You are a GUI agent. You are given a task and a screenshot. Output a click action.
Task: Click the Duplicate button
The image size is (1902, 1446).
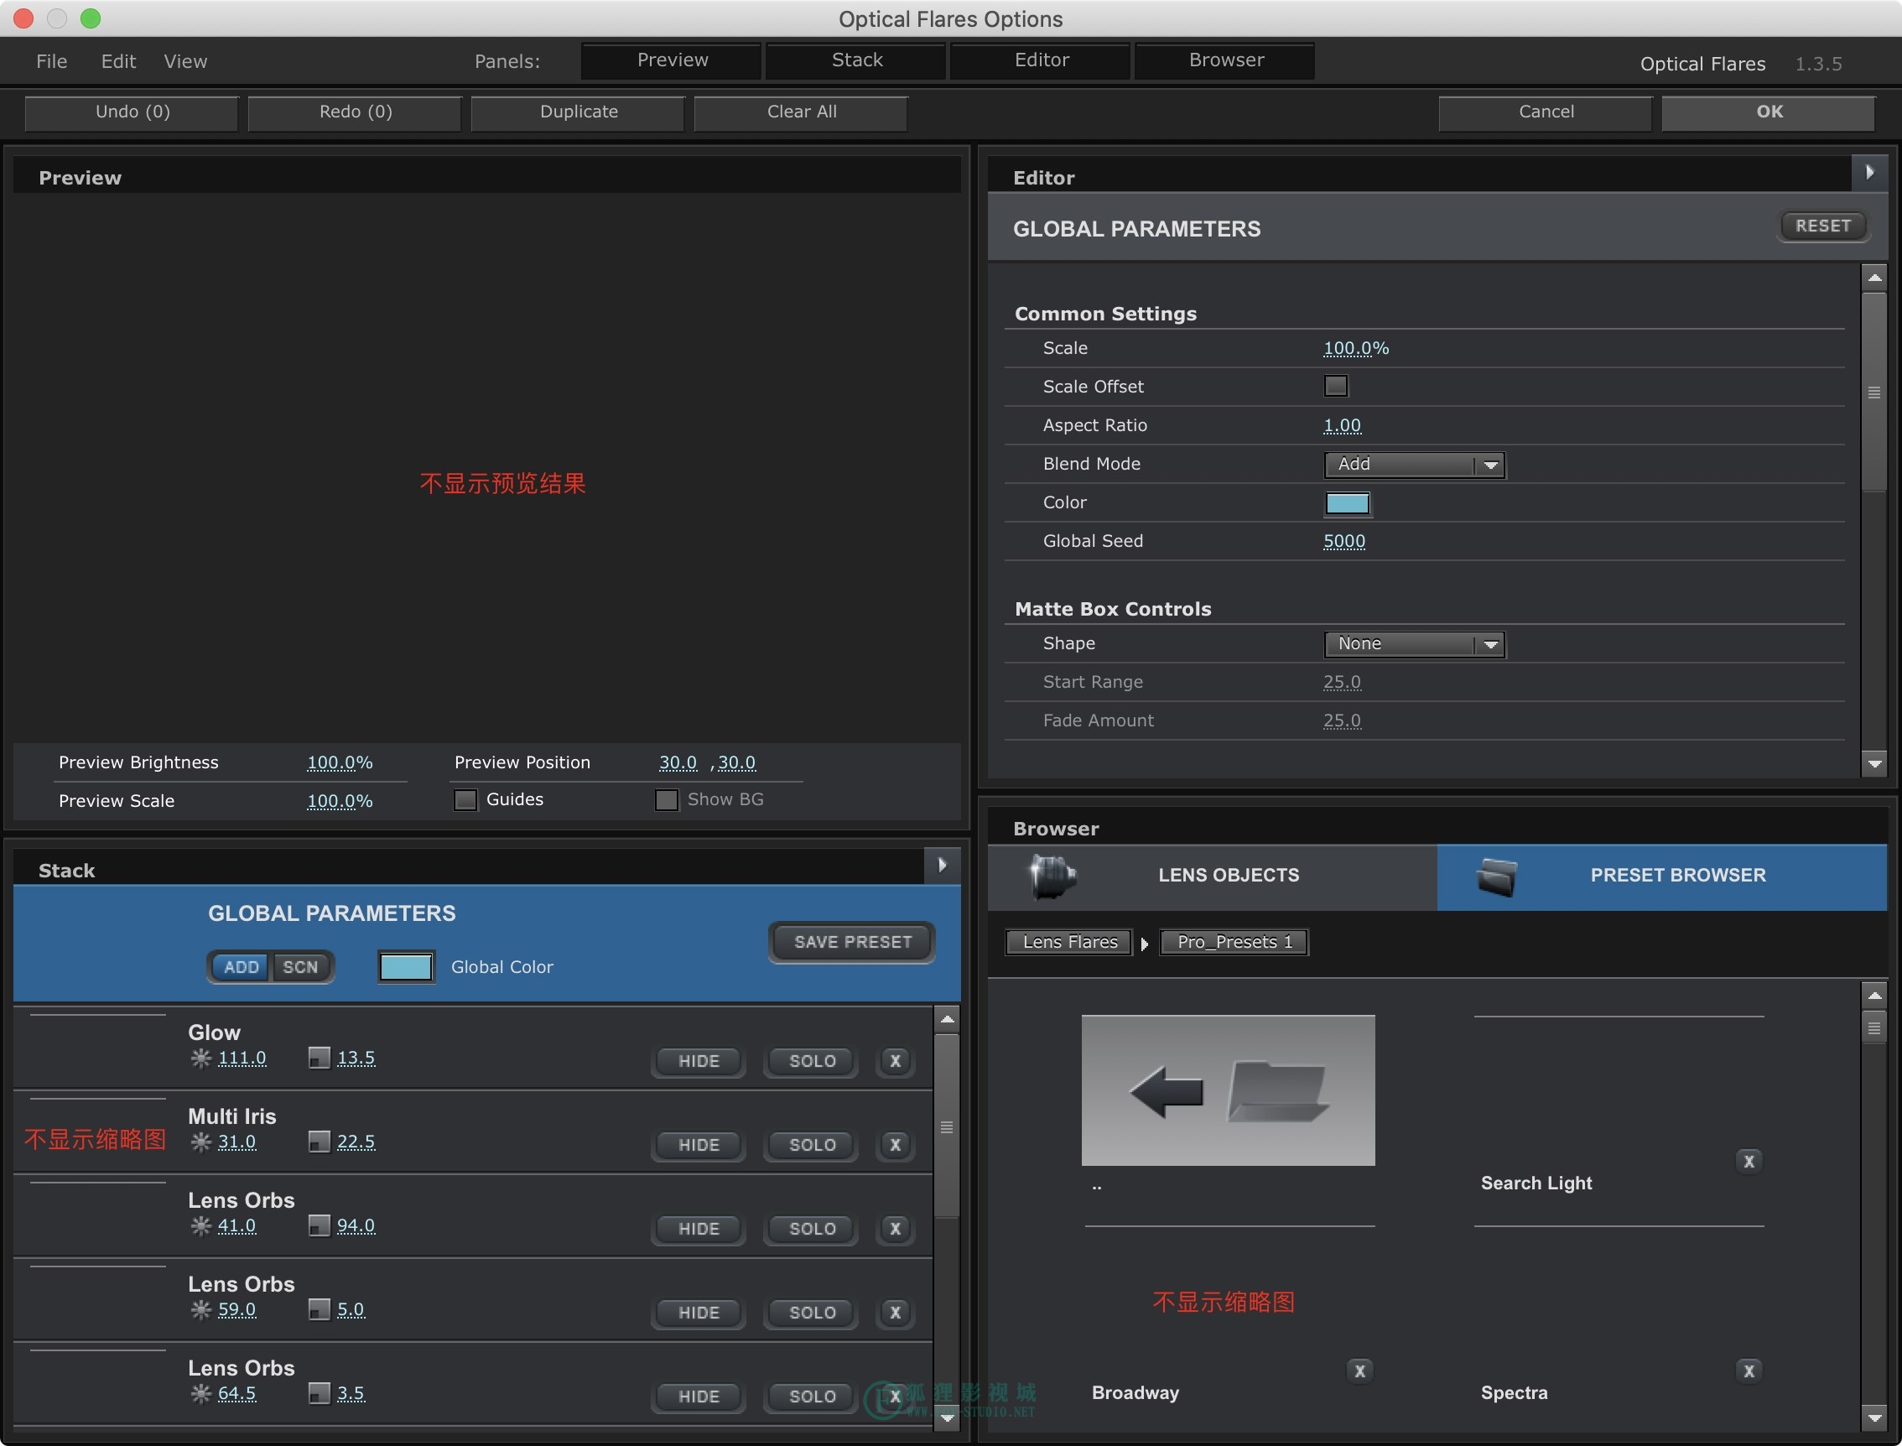click(x=579, y=112)
